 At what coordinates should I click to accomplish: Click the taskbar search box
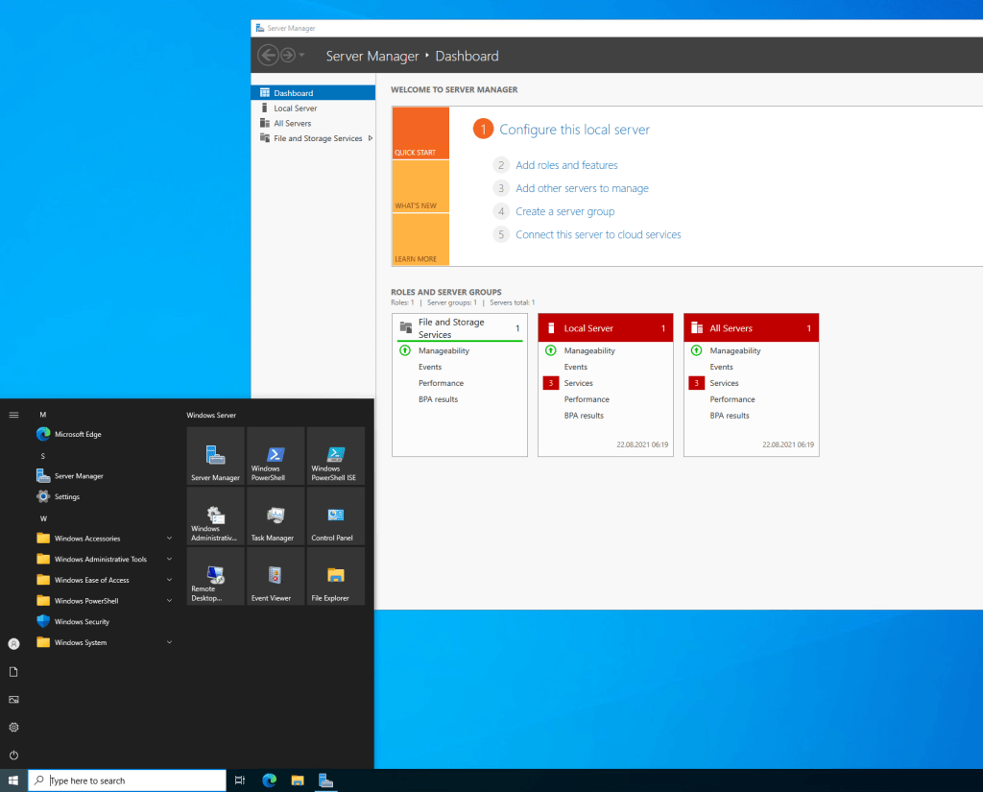(128, 780)
